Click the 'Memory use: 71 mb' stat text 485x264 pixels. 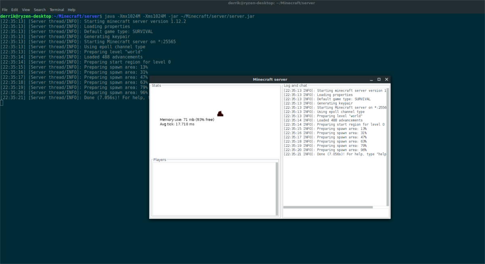click(187, 119)
